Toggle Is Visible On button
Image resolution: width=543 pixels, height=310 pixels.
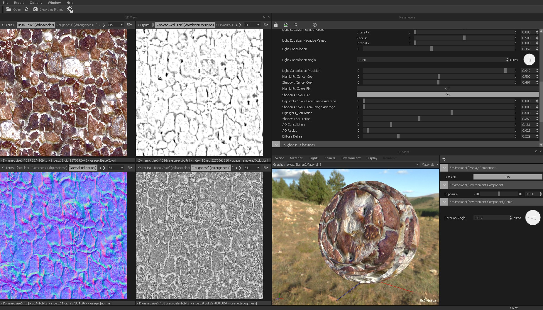tap(508, 177)
